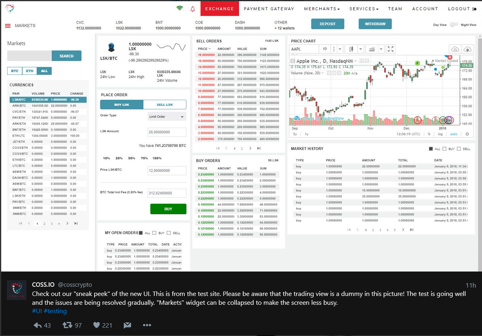
Task: Go to next page of Sell Orders
Action: click(250, 148)
